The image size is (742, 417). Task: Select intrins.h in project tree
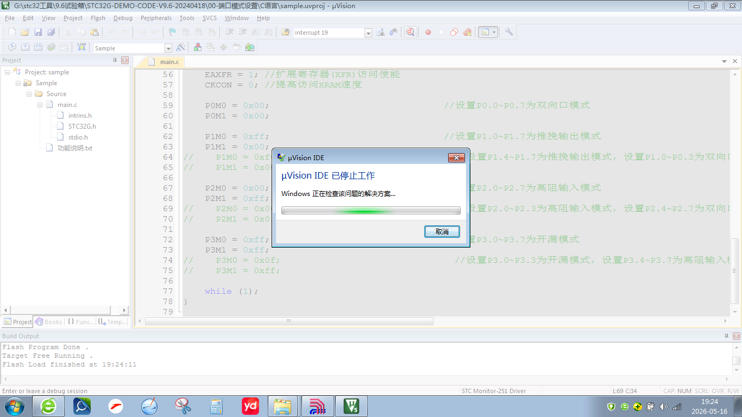click(80, 116)
